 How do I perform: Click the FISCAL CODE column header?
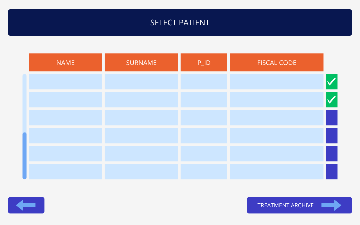277,62
